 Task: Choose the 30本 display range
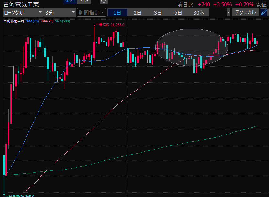199,12
